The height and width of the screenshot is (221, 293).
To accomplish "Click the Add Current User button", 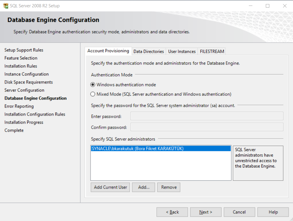I will 110,187.
